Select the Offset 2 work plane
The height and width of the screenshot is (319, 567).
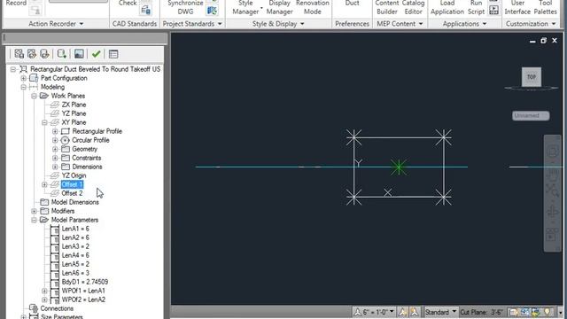(72, 193)
